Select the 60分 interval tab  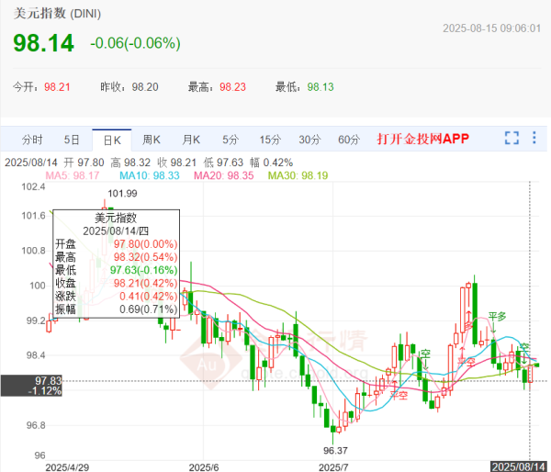349,140
